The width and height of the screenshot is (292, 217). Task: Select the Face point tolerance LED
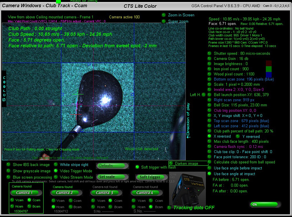(x=209, y=157)
